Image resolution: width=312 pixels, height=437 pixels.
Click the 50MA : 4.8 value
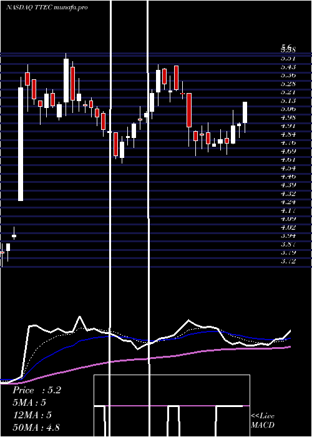[36, 428]
